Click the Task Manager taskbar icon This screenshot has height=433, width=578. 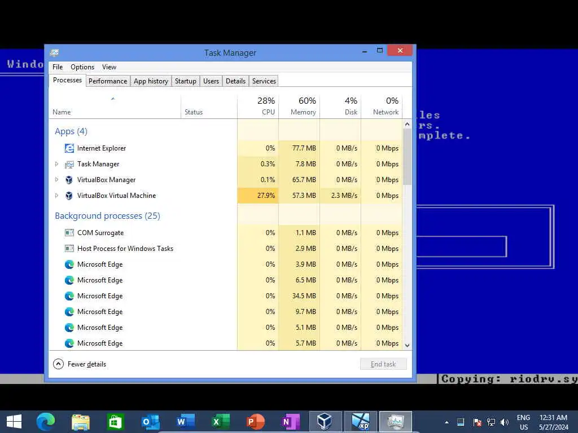(x=396, y=422)
